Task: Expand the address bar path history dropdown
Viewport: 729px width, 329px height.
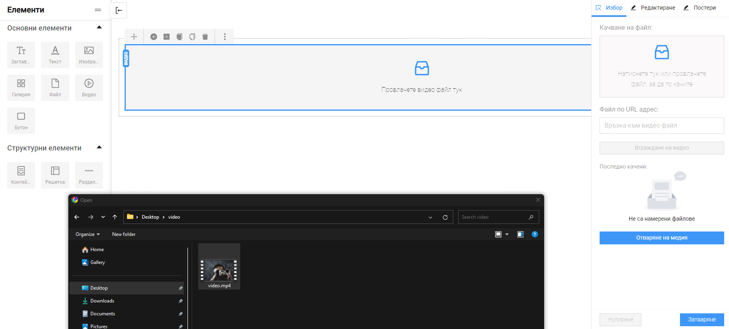Action: click(x=430, y=217)
